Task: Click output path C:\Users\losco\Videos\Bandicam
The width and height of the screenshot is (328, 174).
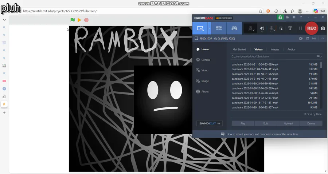Action: coord(250,56)
